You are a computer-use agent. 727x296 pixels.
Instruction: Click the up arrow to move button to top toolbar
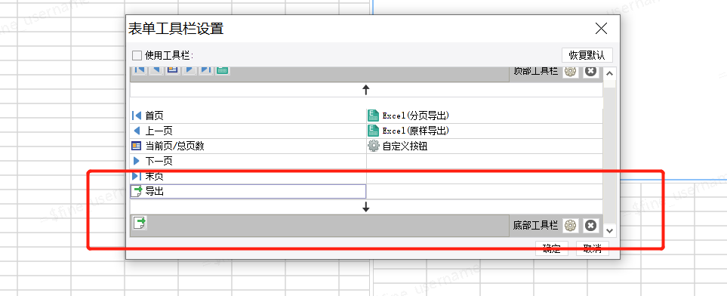(x=366, y=90)
